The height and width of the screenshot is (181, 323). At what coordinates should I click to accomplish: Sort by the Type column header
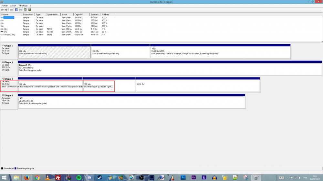[40, 14]
